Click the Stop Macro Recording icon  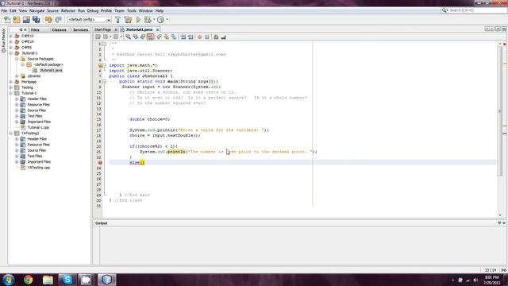(207, 37)
